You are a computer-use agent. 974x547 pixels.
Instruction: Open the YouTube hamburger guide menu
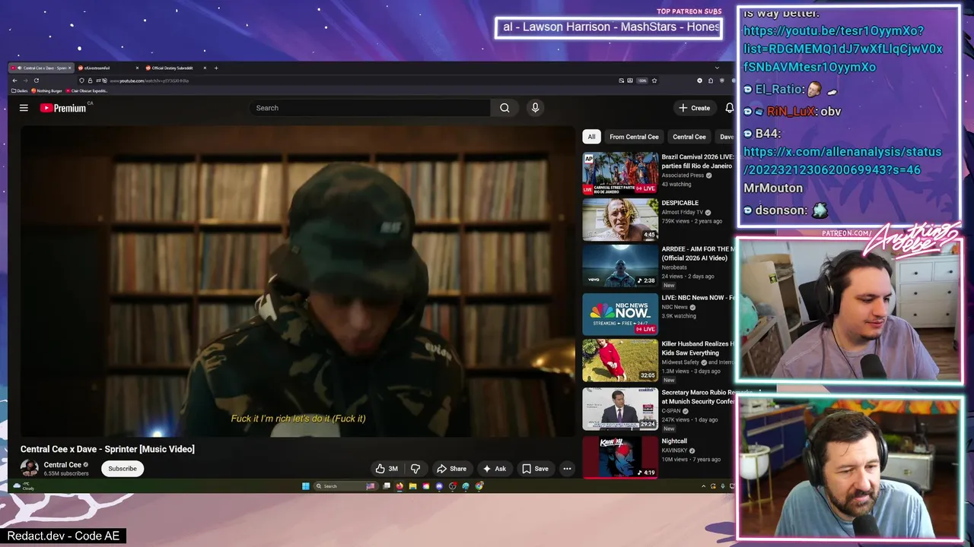[x=24, y=108]
